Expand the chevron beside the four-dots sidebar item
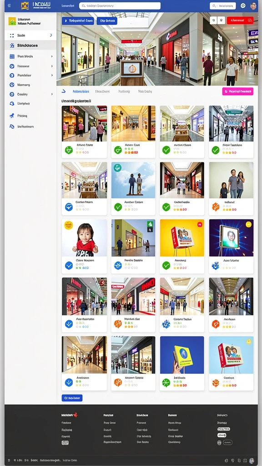This screenshot has height=466, width=262. 51,35
